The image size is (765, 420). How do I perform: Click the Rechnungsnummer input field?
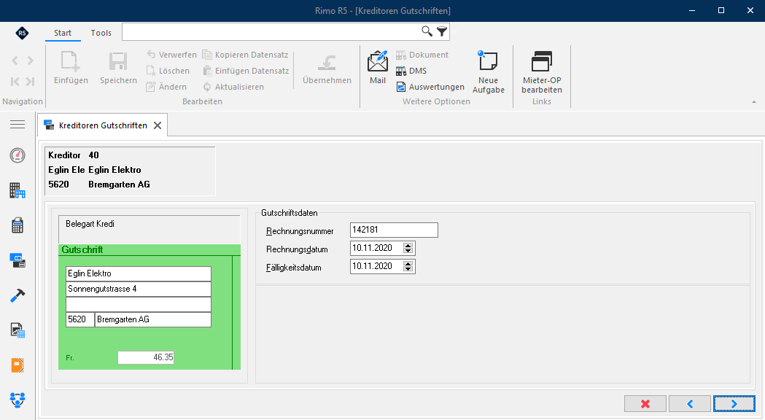[x=394, y=230]
